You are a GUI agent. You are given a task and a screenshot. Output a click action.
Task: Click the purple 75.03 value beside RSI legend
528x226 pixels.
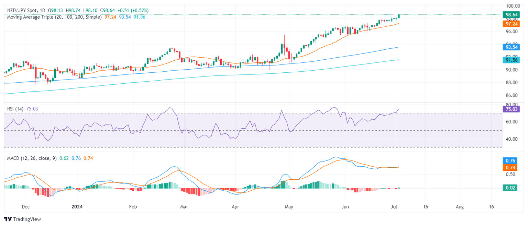pos(32,109)
